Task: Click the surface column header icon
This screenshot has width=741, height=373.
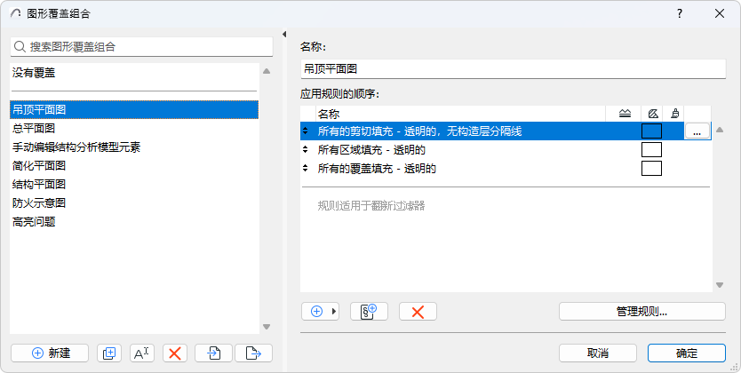Action: [675, 114]
